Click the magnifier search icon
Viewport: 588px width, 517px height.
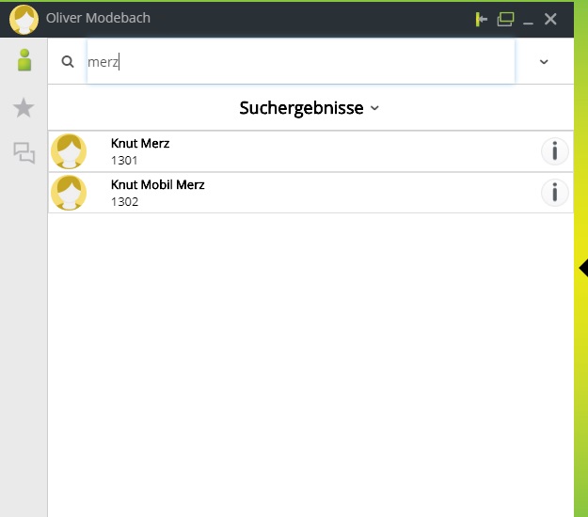pyautogui.click(x=68, y=62)
